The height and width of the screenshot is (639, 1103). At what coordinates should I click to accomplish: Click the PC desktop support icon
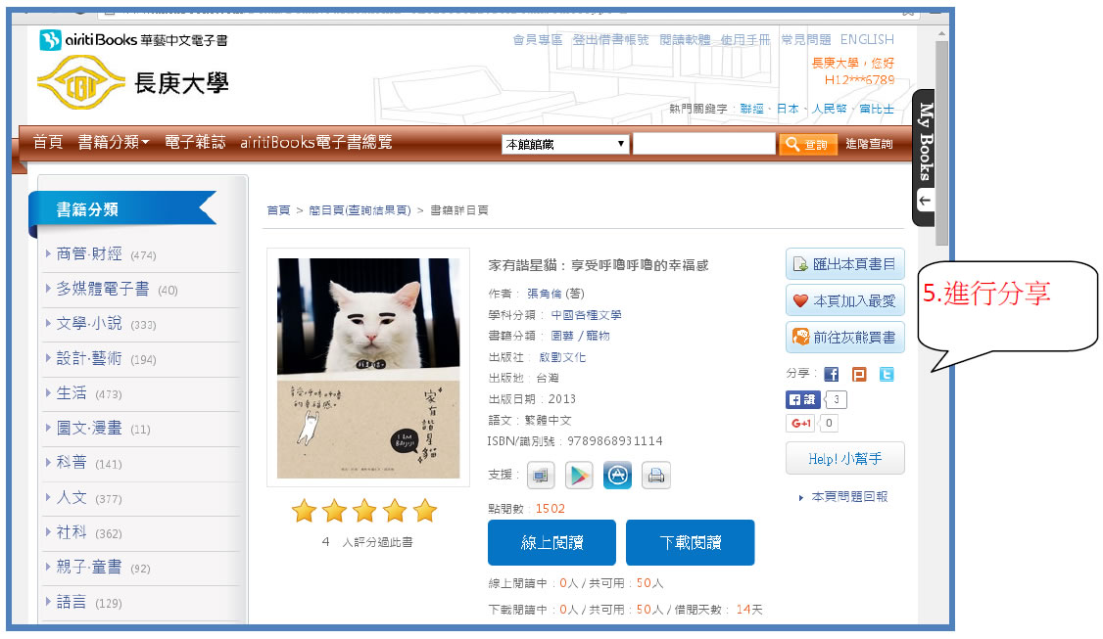coord(541,476)
